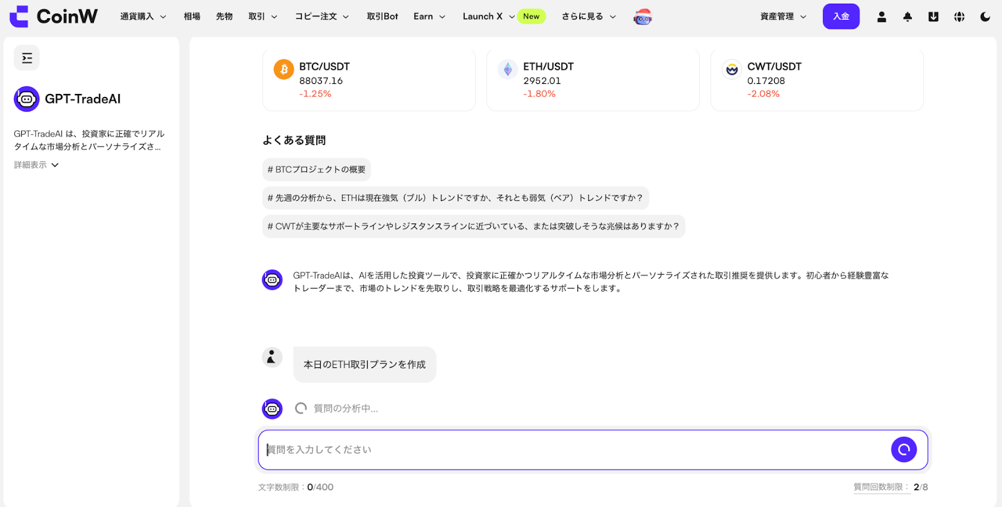Click the 入金 deposit button
This screenshot has width=1002, height=507.
click(840, 16)
